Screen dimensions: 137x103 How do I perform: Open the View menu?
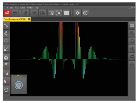[17, 8]
